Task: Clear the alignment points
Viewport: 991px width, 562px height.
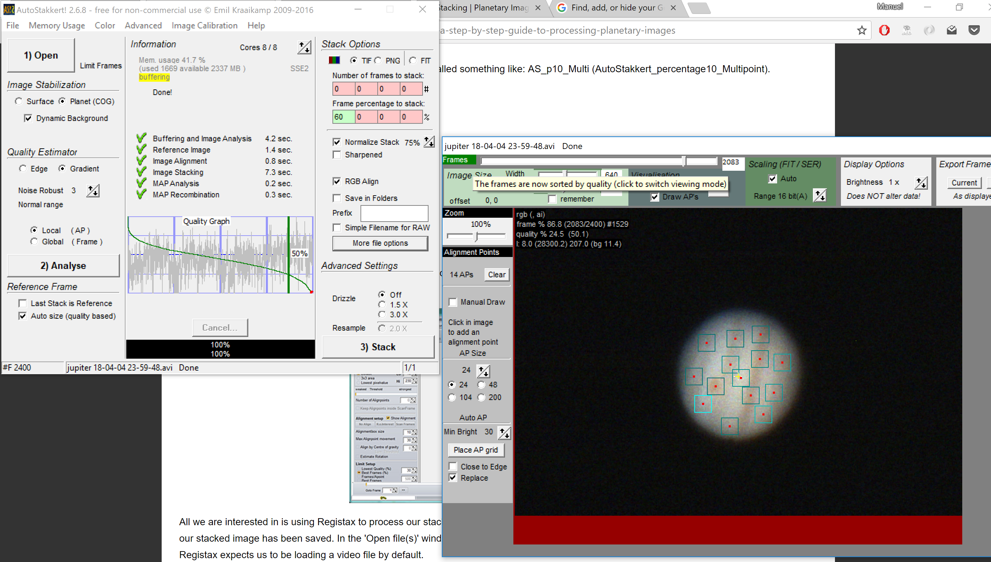Action: tap(497, 275)
